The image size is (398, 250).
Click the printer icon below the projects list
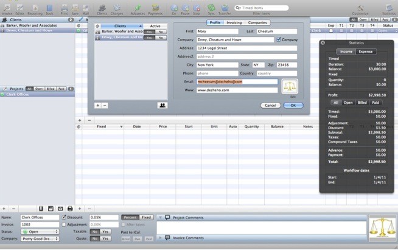(70, 209)
